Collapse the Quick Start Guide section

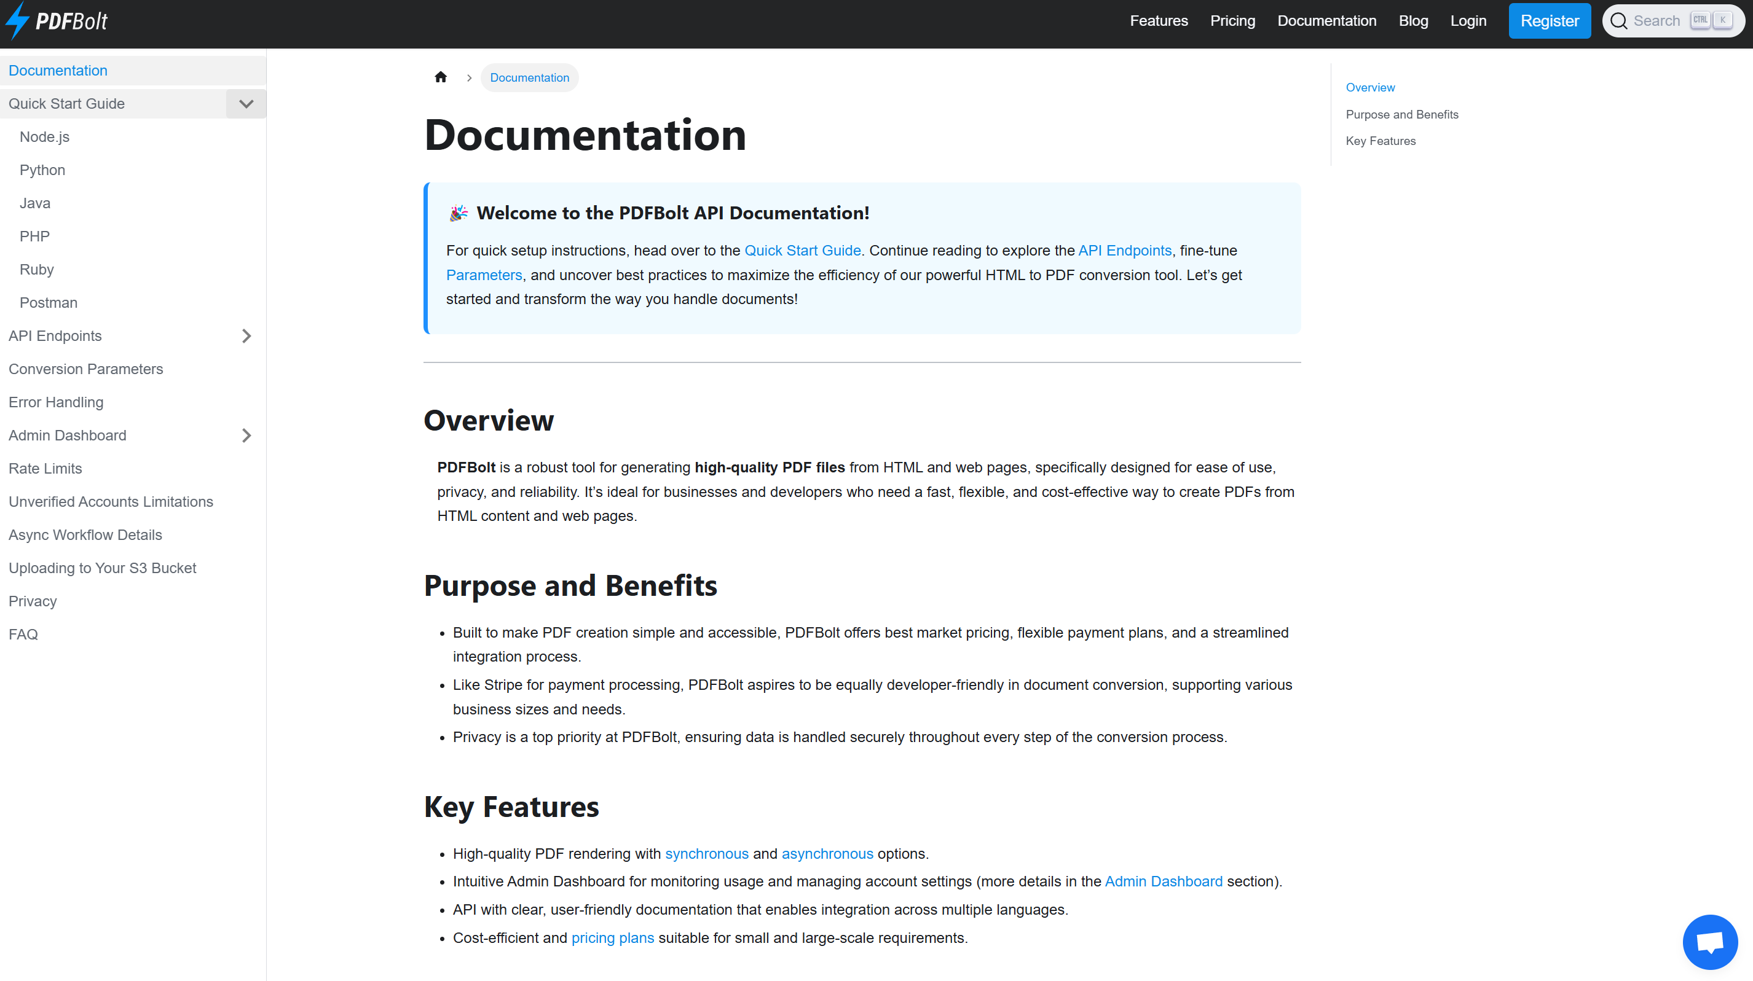click(246, 104)
